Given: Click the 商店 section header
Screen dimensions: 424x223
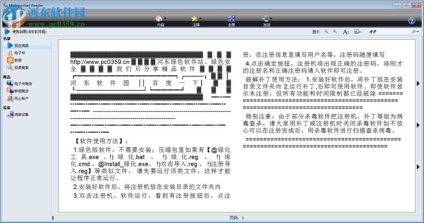Looking at the screenshot, I should click(x=7, y=77).
